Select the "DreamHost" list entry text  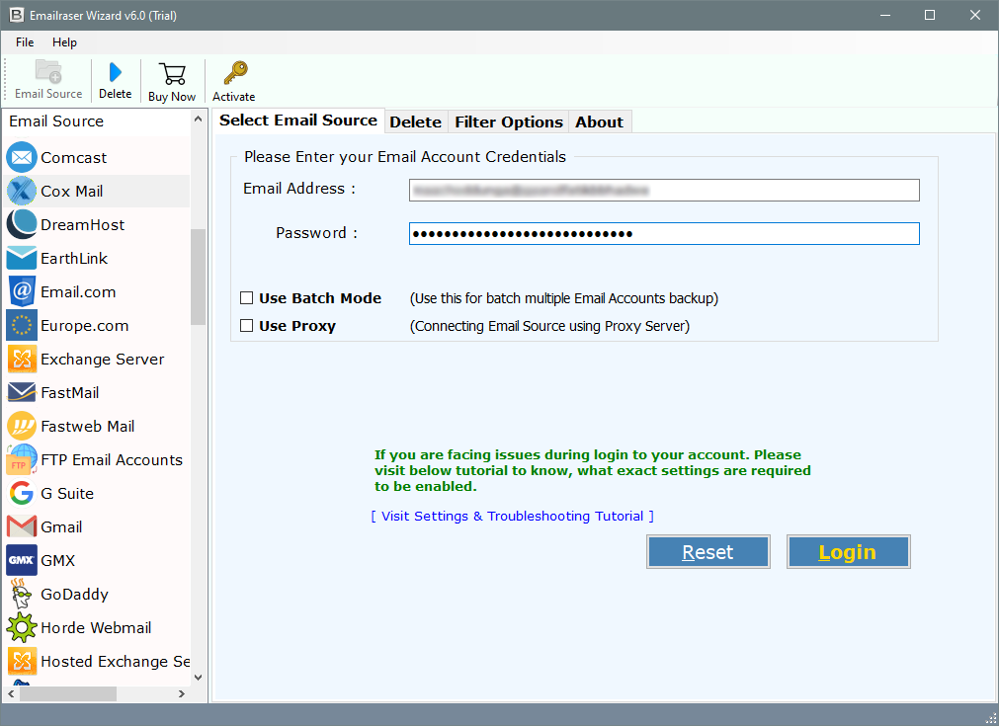83,225
